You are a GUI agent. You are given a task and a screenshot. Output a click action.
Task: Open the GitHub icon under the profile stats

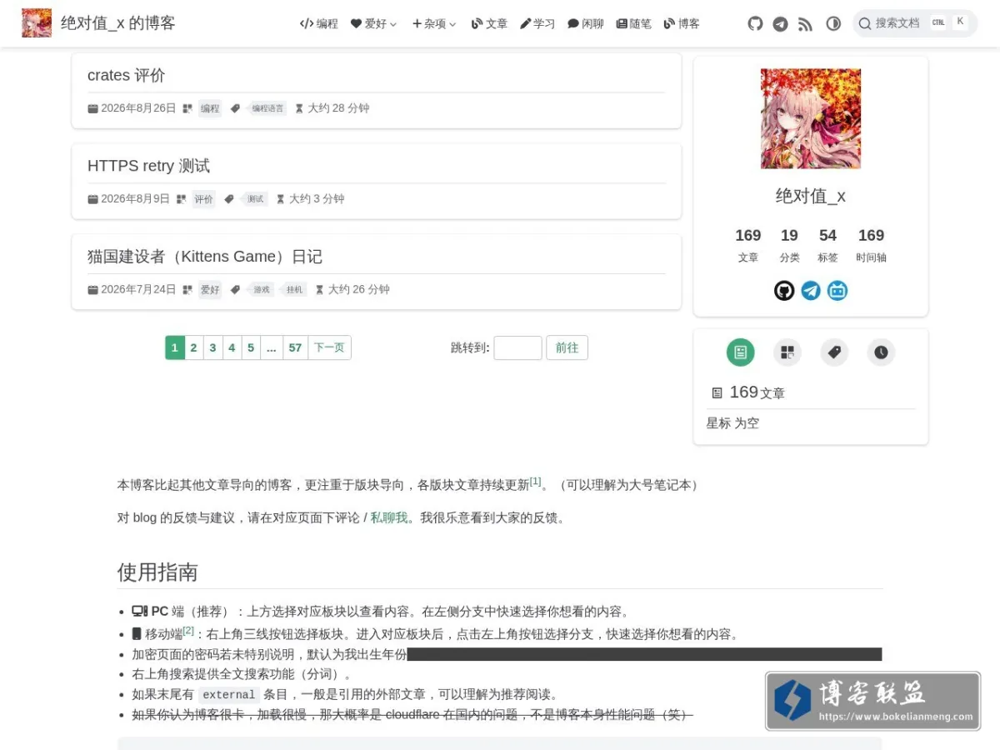(784, 291)
